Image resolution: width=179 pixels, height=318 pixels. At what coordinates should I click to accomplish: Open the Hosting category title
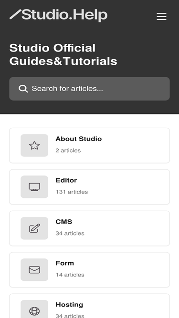coord(69,305)
